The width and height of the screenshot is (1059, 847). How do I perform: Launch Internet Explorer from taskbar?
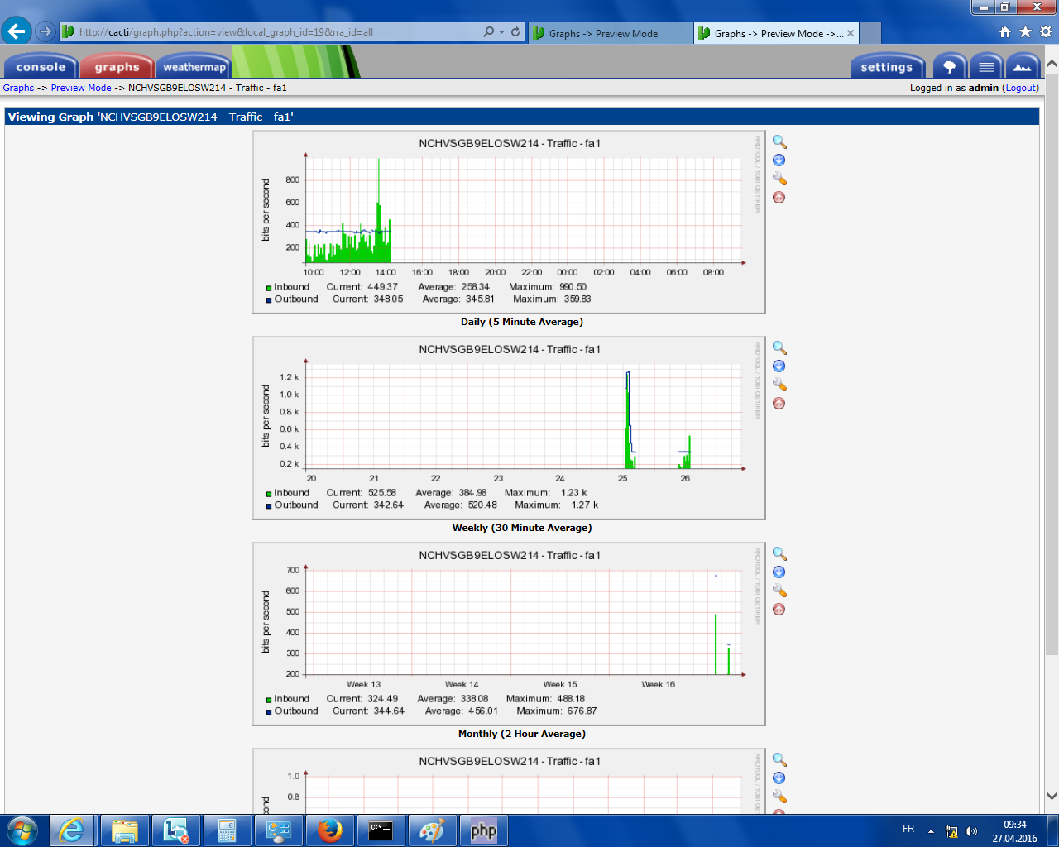(72, 830)
